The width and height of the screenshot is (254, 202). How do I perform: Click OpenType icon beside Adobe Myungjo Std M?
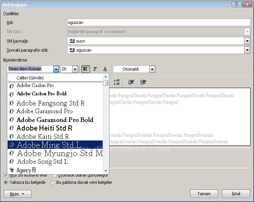tap(11, 153)
